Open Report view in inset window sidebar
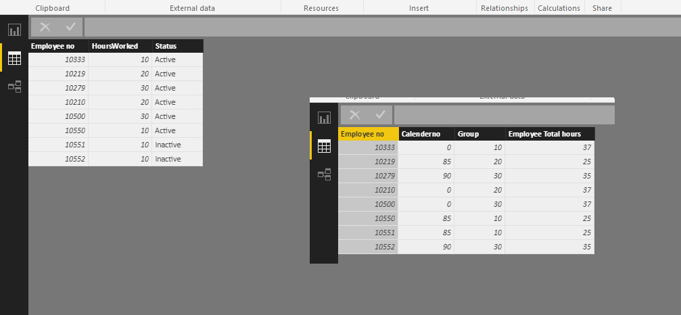The height and width of the screenshot is (315, 681). coord(324,118)
